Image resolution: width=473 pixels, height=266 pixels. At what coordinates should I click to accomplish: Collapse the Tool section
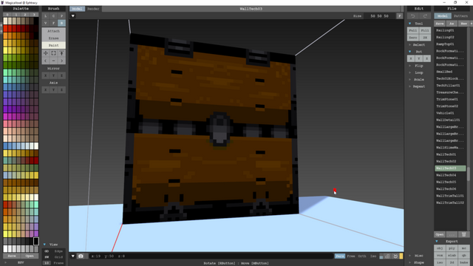coord(409,24)
